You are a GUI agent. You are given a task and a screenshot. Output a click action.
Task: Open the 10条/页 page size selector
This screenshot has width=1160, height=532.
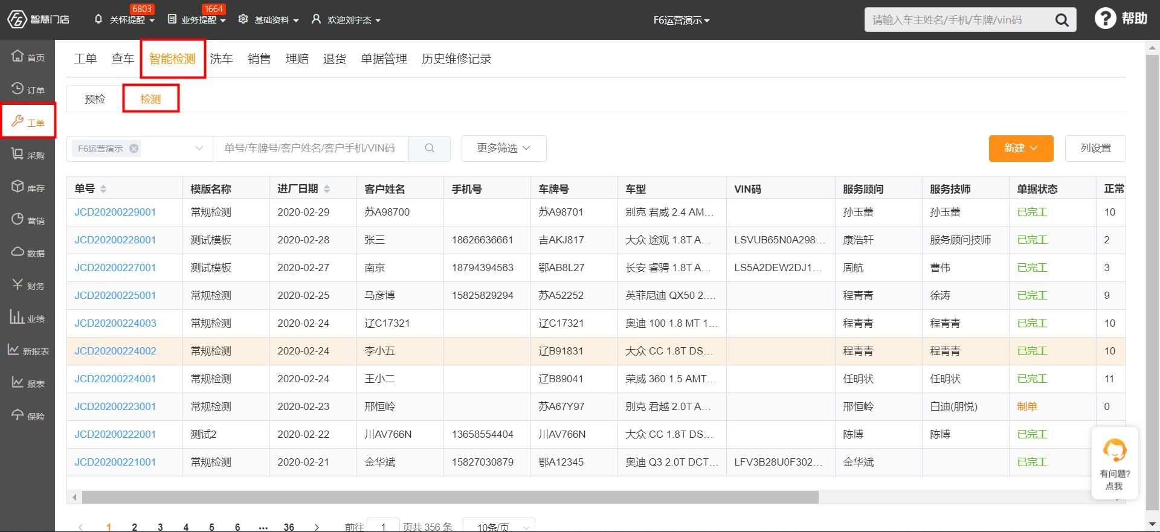point(499,526)
